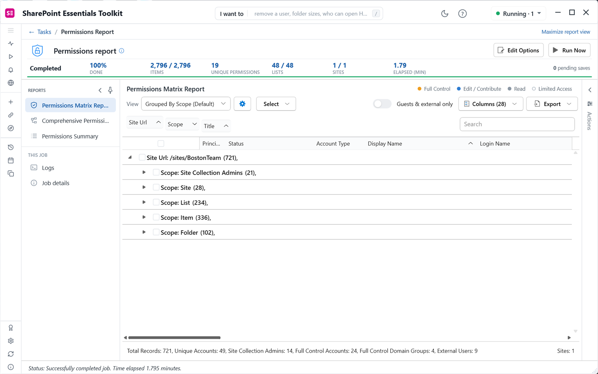The width and height of the screenshot is (598, 374).
Task: Open the Logs section
Action: point(48,168)
